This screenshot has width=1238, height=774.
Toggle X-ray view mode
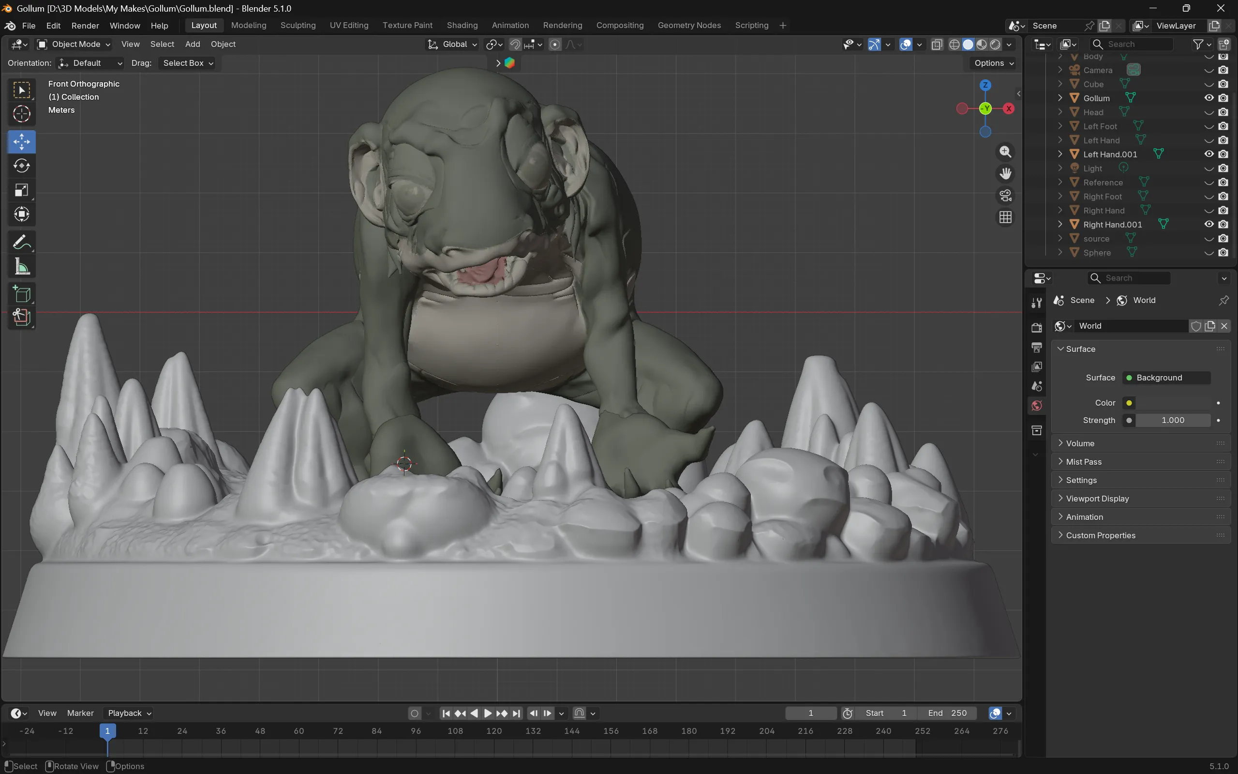click(x=937, y=45)
